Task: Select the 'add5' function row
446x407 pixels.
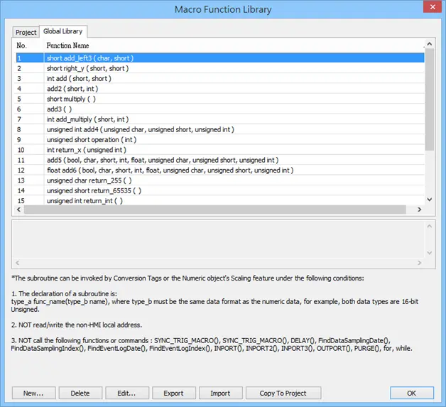Action: click(x=219, y=160)
